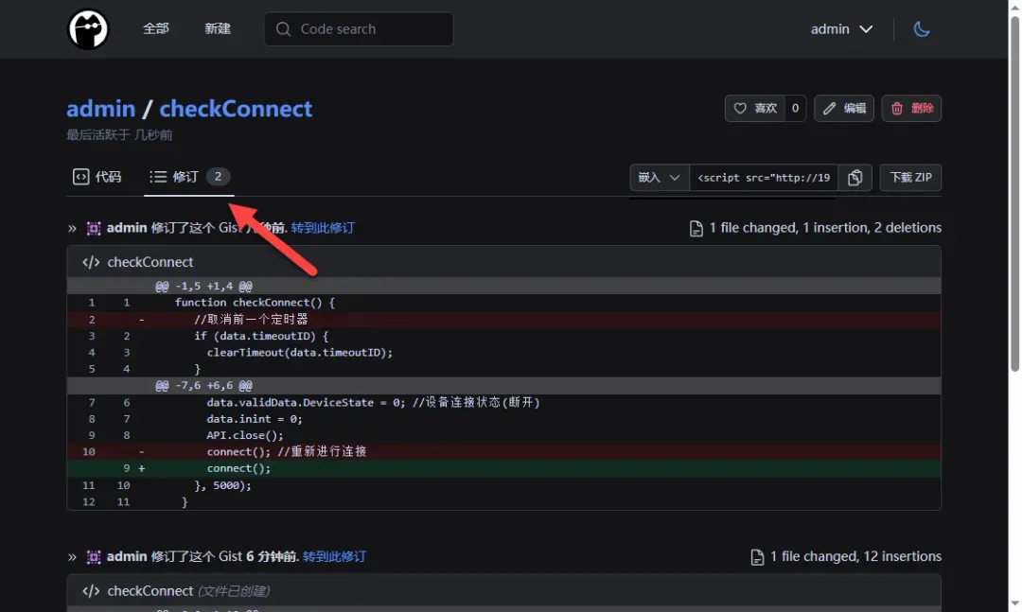Screen dimensions: 1022x612
Task: Expand the 嵌入 (Embed) dropdown
Action: 660,178
